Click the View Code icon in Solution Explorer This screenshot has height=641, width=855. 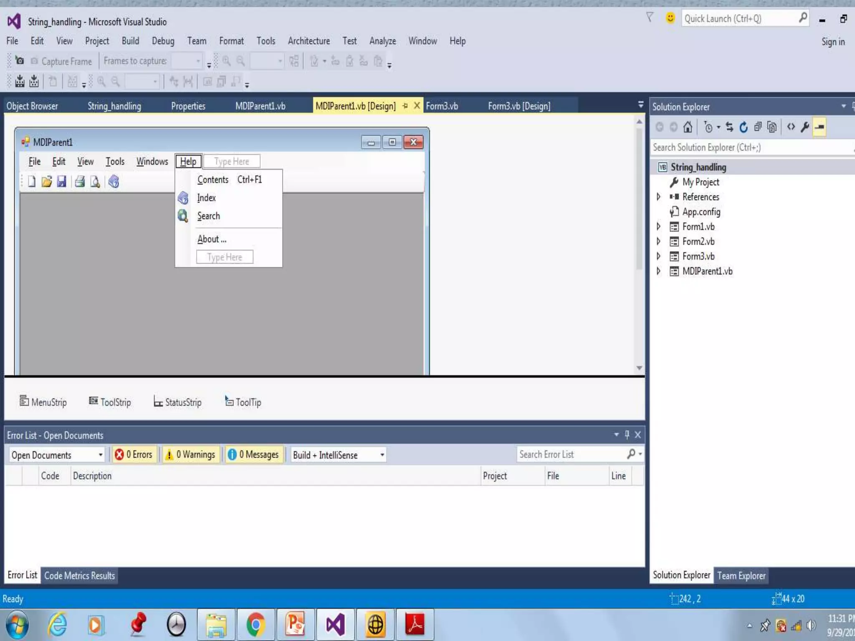tap(791, 127)
